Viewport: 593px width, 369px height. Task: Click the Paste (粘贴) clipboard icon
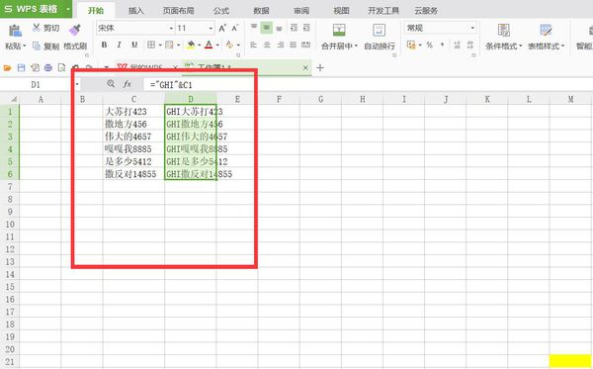pos(15,31)
